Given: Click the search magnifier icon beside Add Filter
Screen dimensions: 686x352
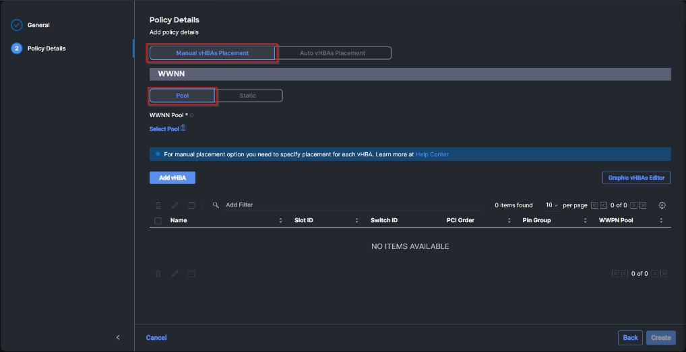Looking at the screenshot, I should tap(216, 205).
